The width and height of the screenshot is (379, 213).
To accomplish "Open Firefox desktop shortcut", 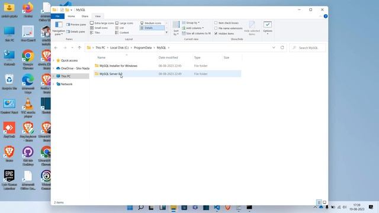I will tap(28, 10).
